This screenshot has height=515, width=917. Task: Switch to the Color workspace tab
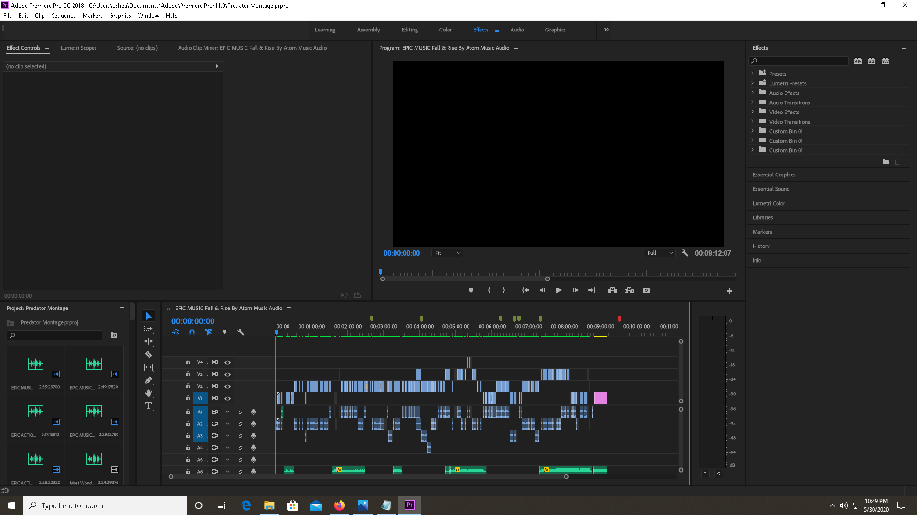[445, 30]
